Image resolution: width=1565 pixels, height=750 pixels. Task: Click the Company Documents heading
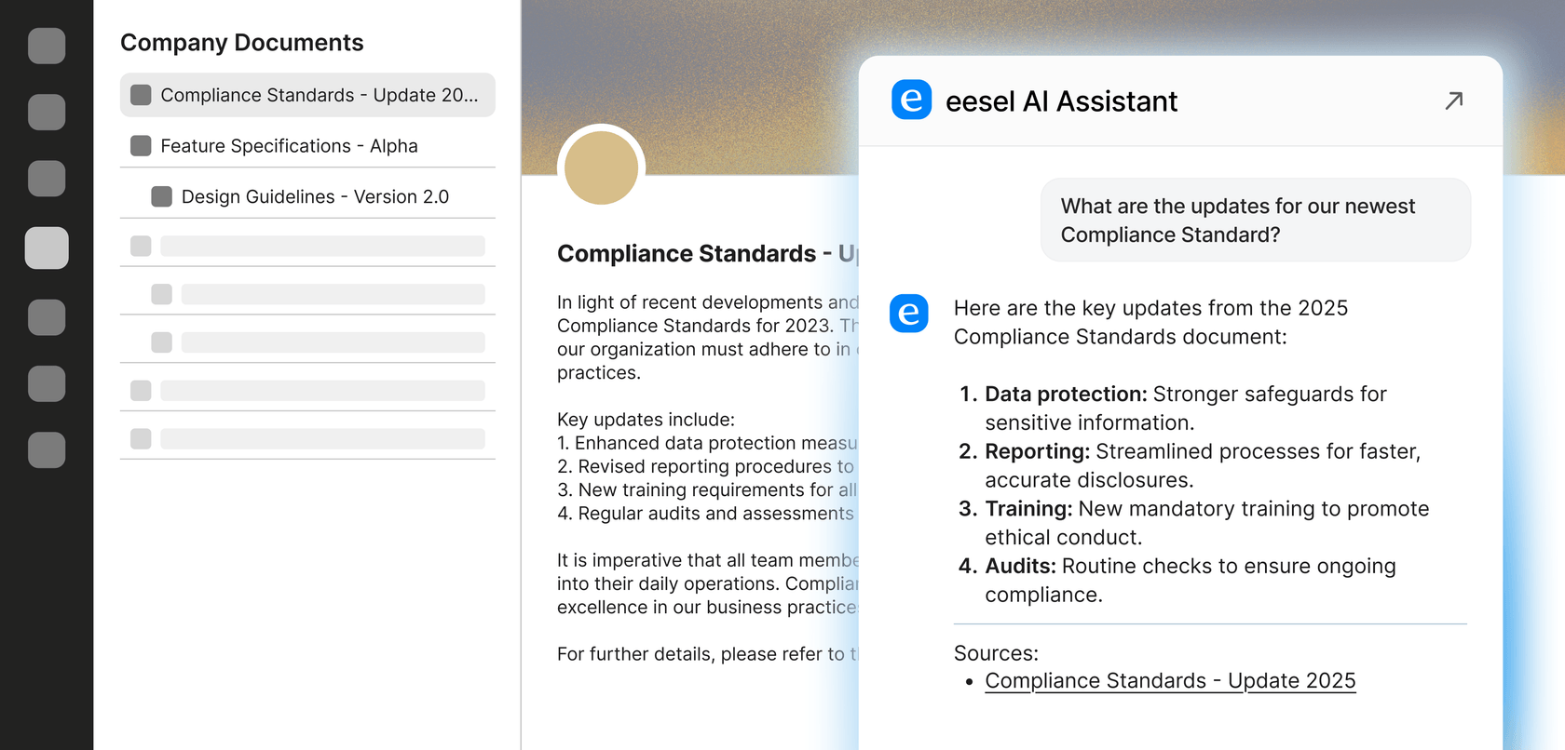(242, 43)
